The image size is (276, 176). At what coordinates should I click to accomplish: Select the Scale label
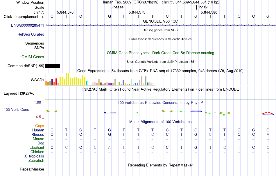pos(40,7)
